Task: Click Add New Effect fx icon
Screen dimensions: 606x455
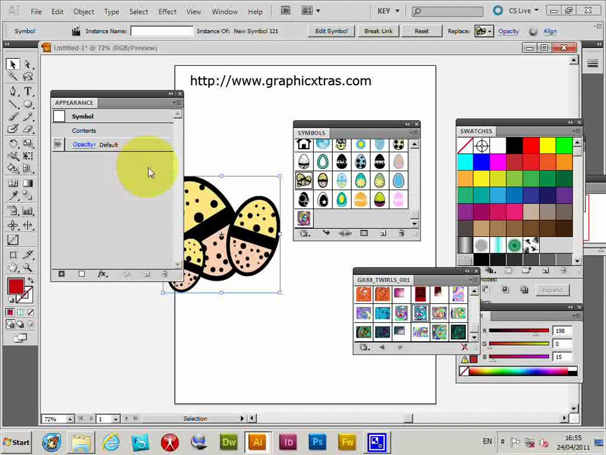Action: [x=102, y=274]
